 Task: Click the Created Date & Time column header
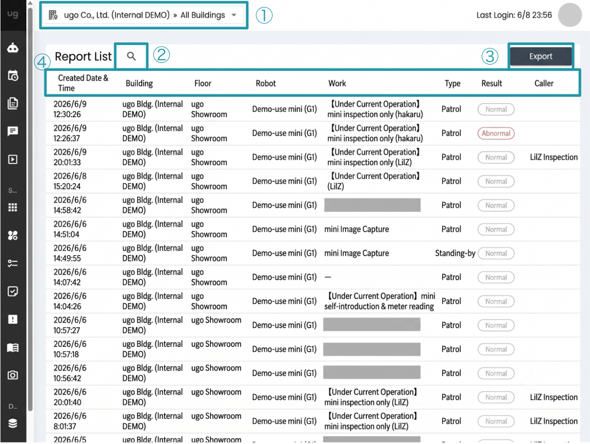[x=83, y=83]
